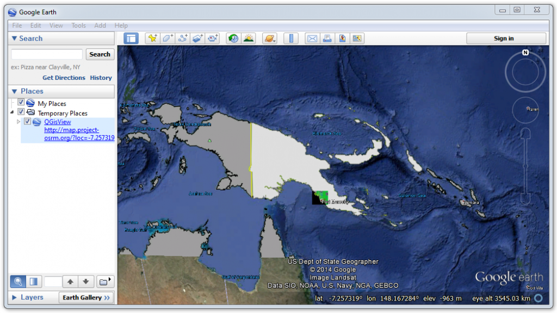
Task: Open the Edit menu
Action: (35, 26)
